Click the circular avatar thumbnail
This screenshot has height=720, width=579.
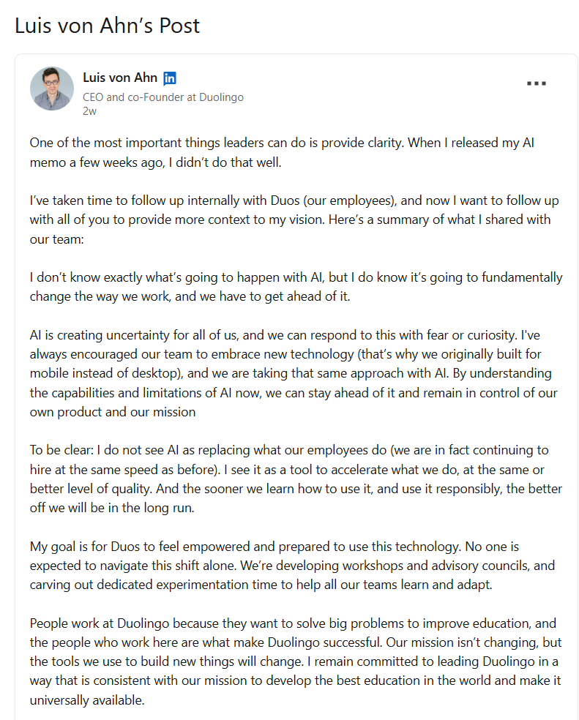click(x=51, y=88)
